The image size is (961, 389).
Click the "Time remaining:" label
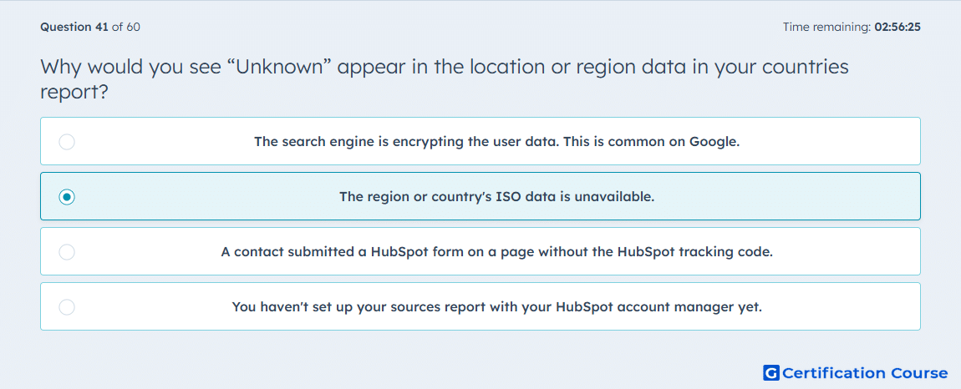pyautogui.click(x=826, y=27)
